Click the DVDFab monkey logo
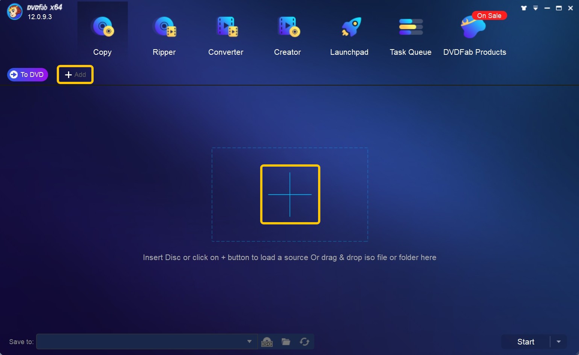The height and width of the screenshot is (355, 579). [15, 12]
